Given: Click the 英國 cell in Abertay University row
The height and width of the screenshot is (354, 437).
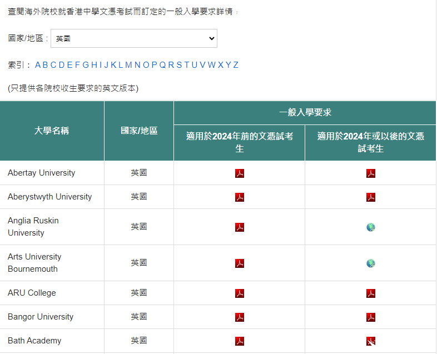Looking at the screenshot, I should (x=139, y=173).
